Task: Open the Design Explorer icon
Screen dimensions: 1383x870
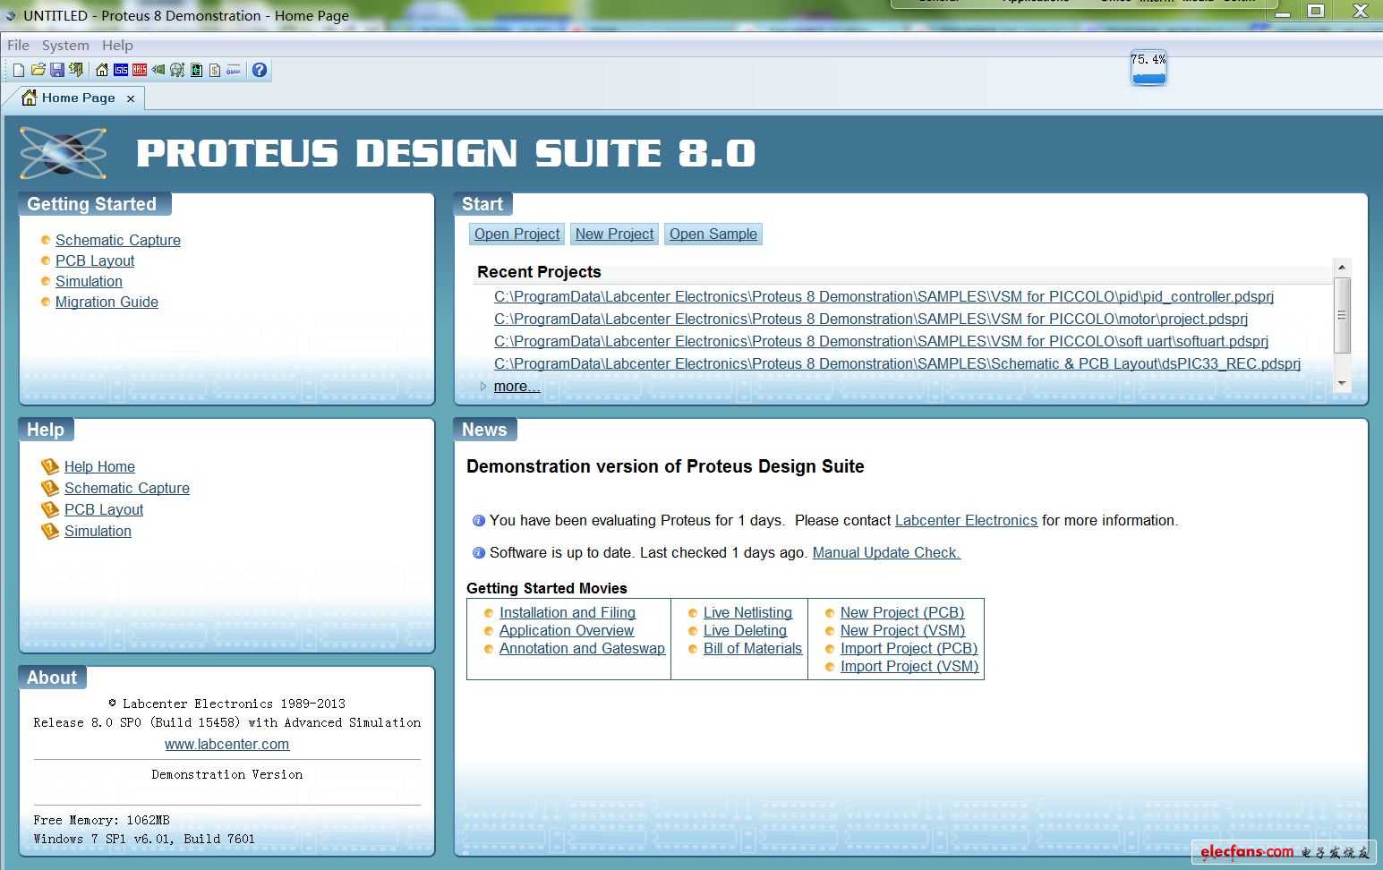Action: point(196,70)
